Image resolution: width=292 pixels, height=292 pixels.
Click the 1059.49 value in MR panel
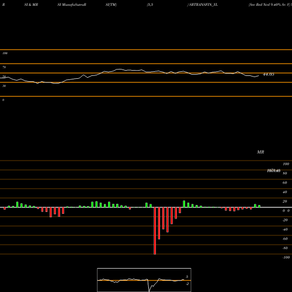pyautogui.click(x=274, y=171)
